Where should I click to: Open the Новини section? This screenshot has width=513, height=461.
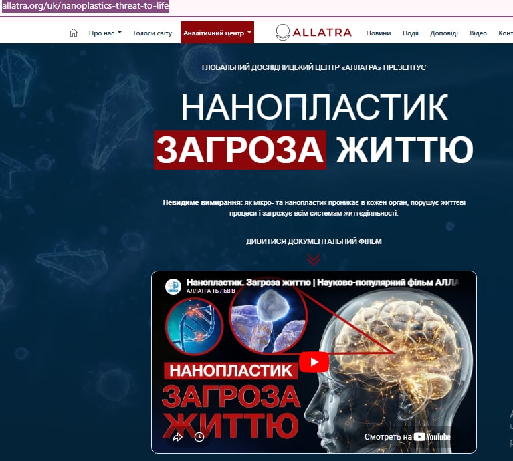pyautogui.click(x=378, y=33)
